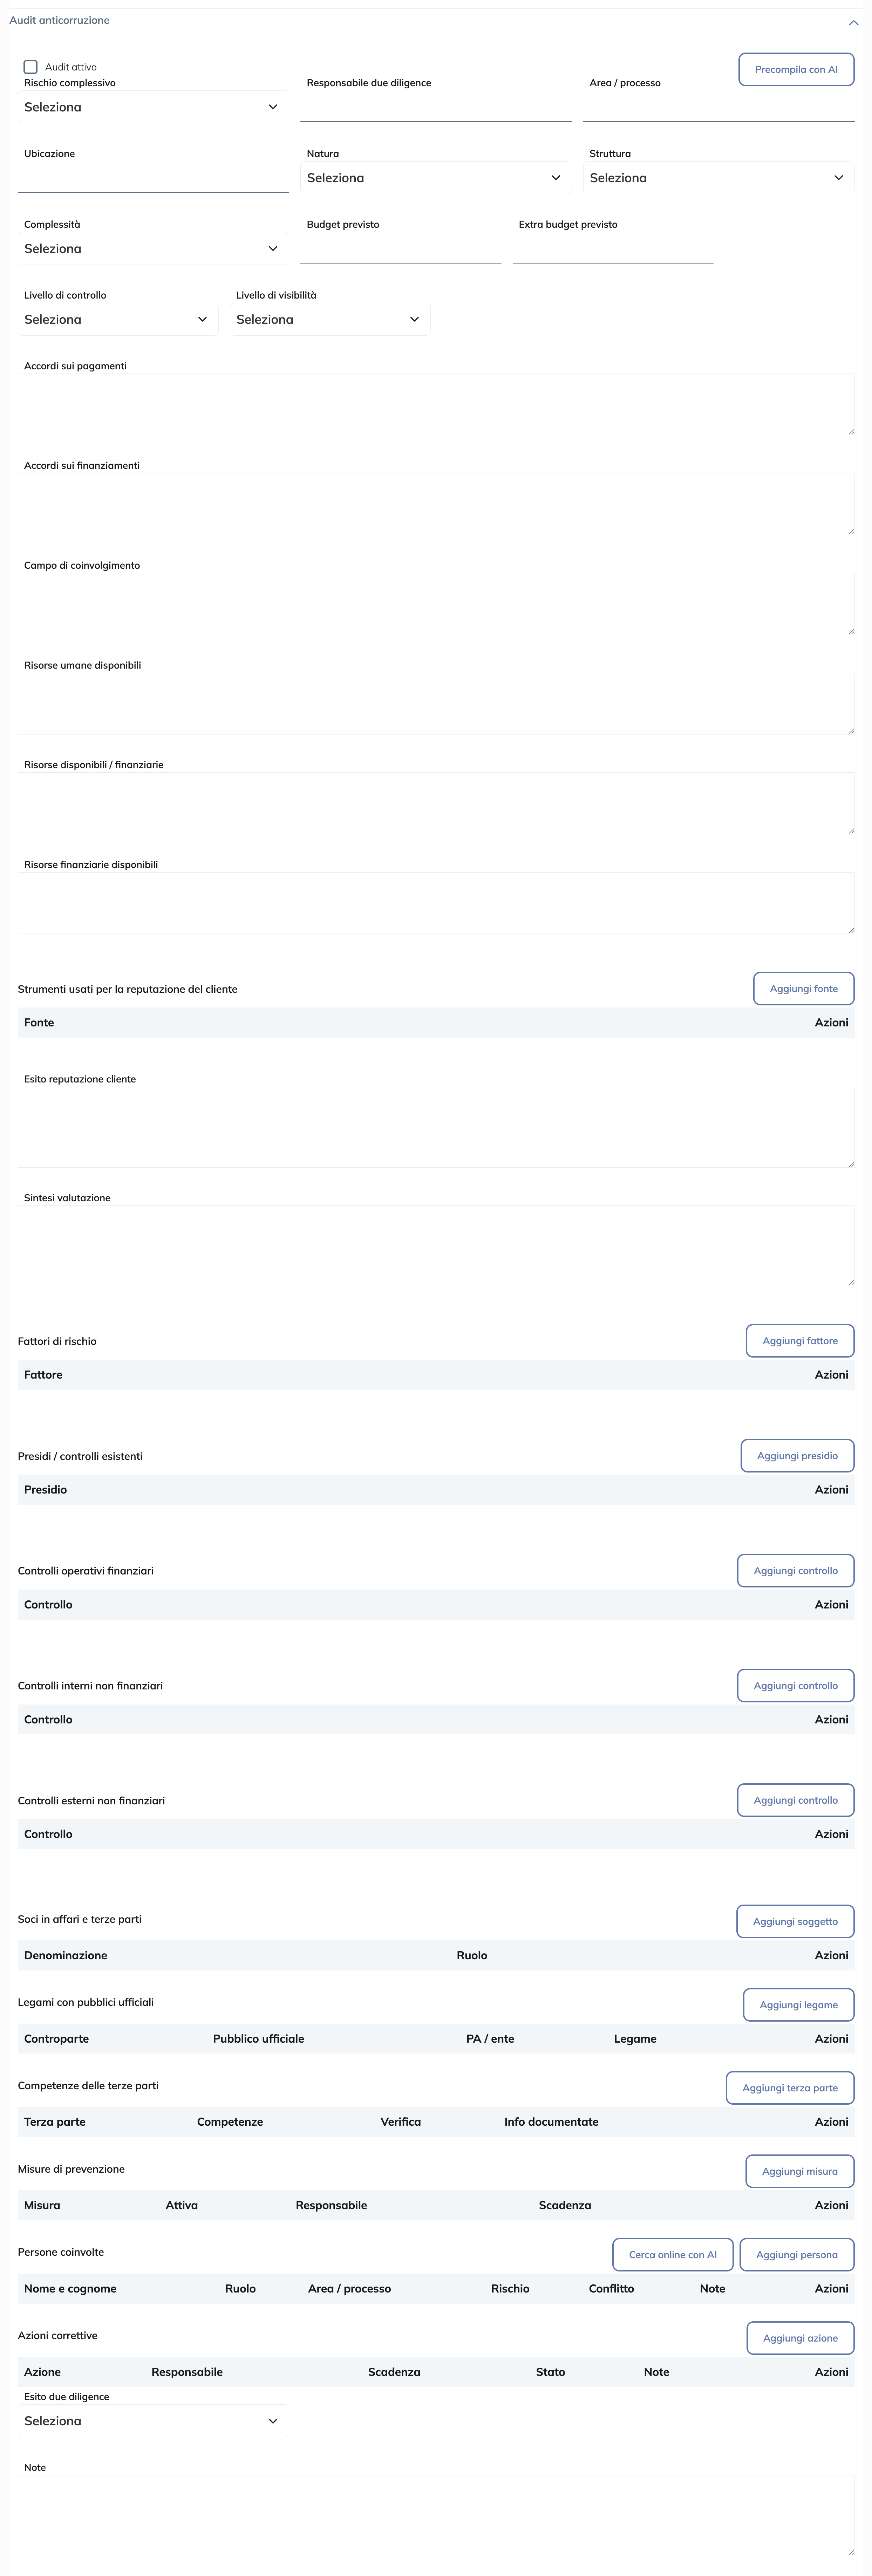The image size is (872, 2576).
Task: Click the Aggiungi fattore button
Action: tap(800, 1341)
